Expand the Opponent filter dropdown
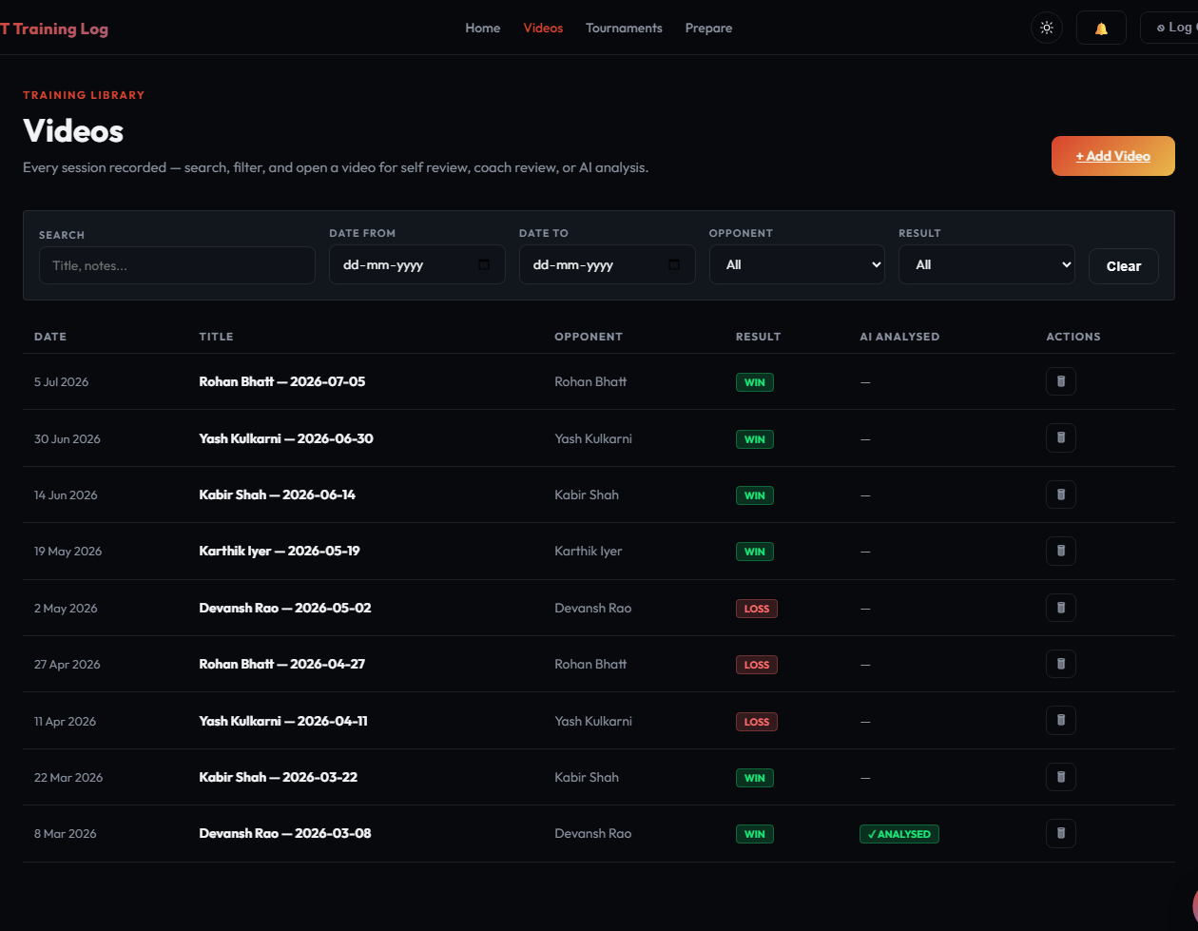The height and width of the screenshot is (931, 1198). pos(797,264)
